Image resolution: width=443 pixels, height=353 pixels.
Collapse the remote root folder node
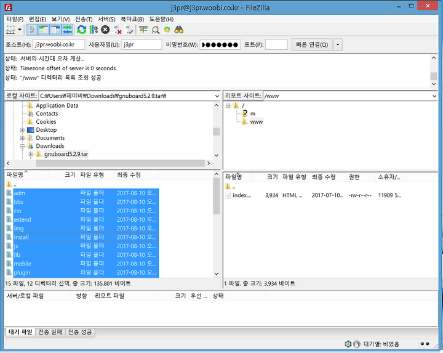tap(228, 106)
